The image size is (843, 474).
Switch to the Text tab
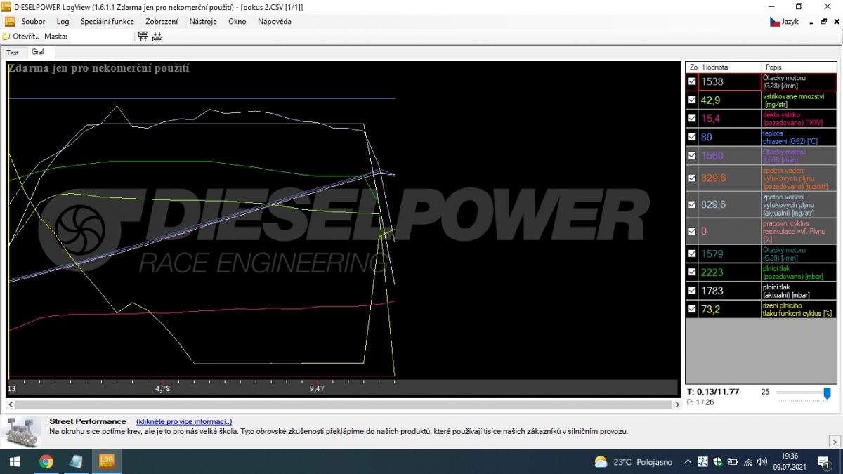click(x=13, y=53)
